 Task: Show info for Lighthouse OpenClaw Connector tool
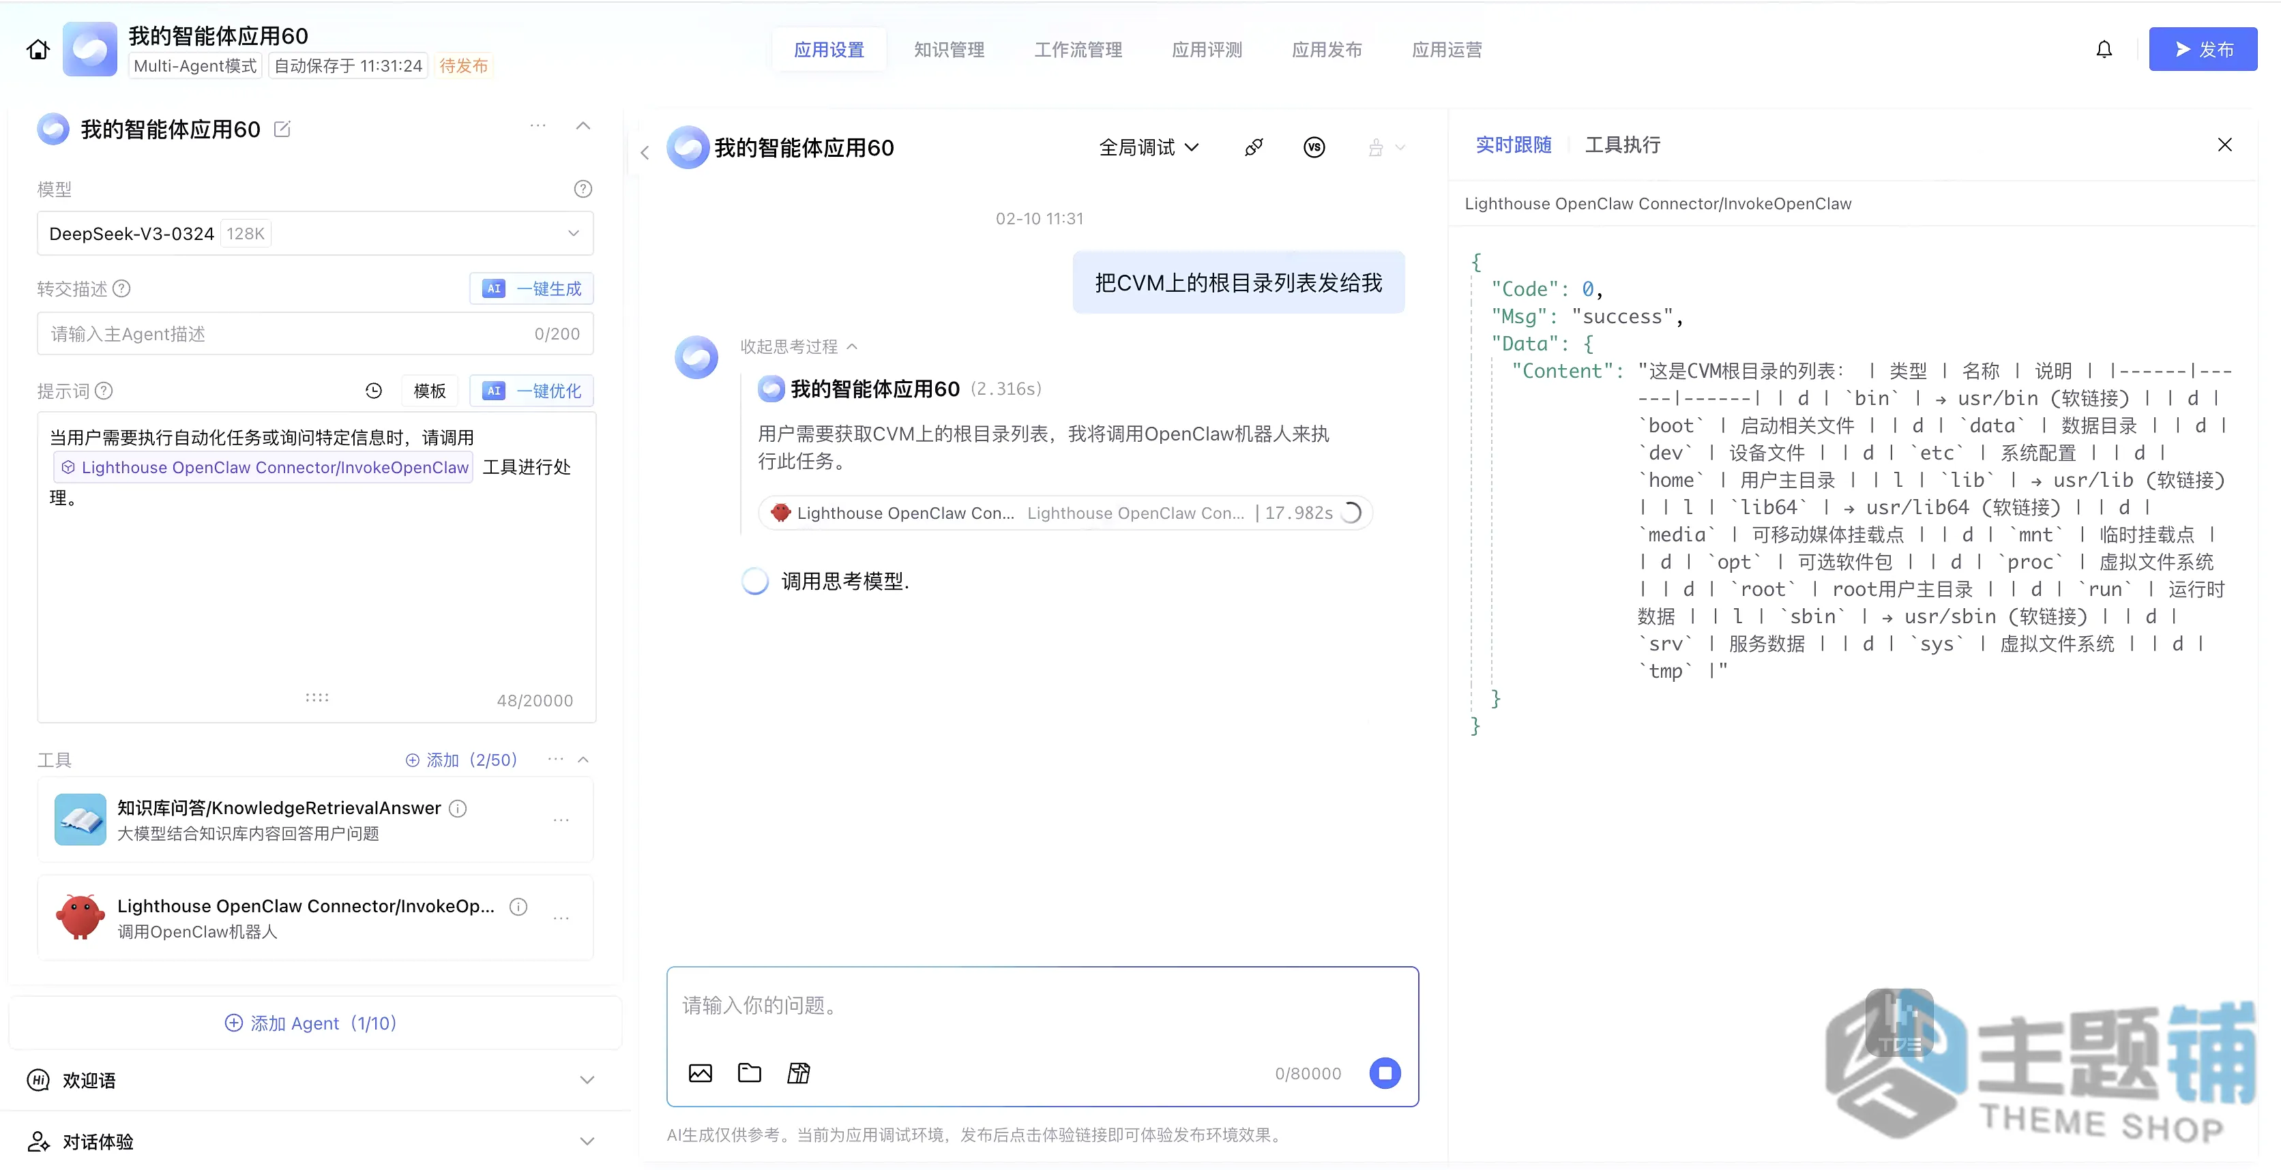(x=519, y=906)
